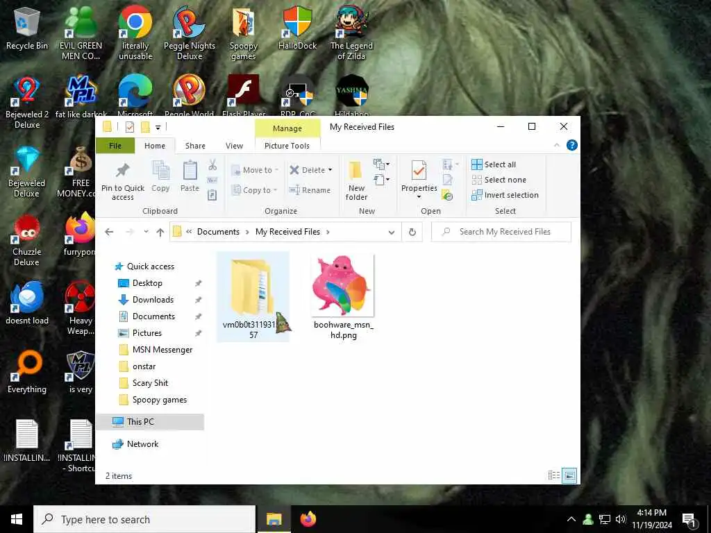This screenshot has height=533, width=711.
Task: Click the Copy icon in Clipboard group
Action: [160, 177]
